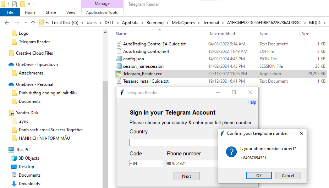The image size is (329, 188).
Task: Show hidden path levels double-chevron
Action: (48, 22)
